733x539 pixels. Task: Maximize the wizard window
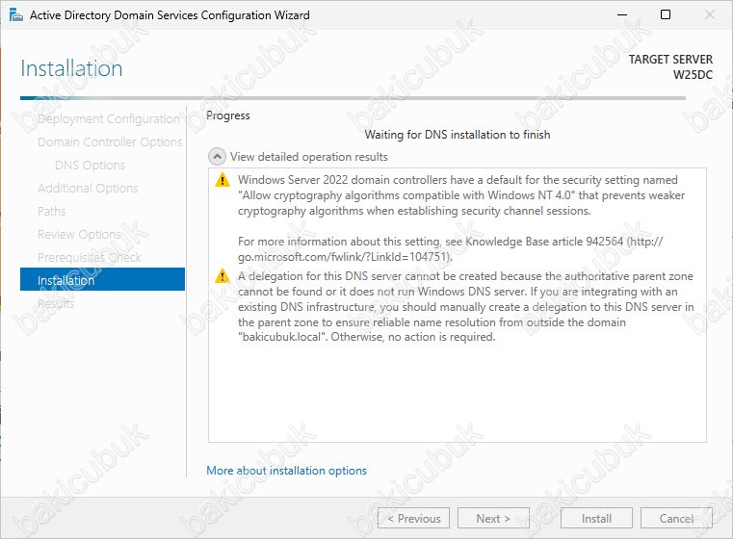666,15
